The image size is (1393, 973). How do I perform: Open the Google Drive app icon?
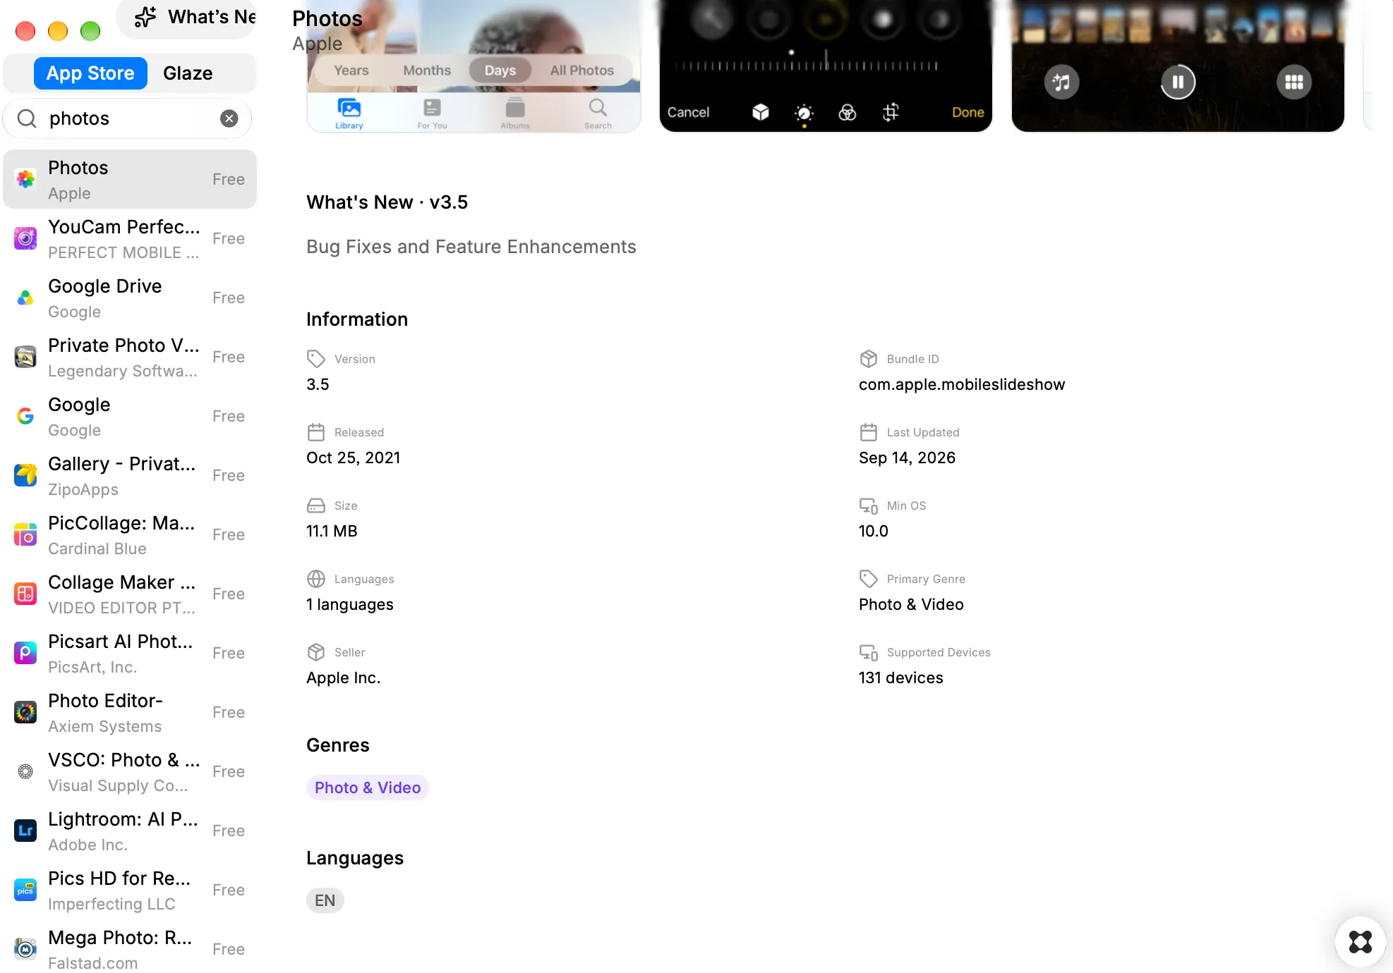coord(25,298)
